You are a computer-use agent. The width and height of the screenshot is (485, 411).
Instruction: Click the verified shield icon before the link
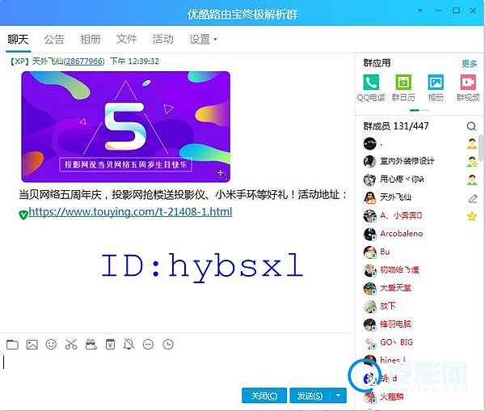click(23, 214)
